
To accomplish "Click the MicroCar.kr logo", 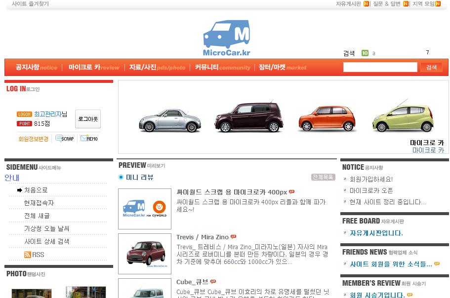I will 226,38.
